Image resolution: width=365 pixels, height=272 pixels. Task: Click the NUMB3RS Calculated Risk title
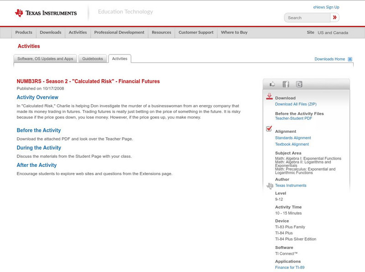point(88,81)
